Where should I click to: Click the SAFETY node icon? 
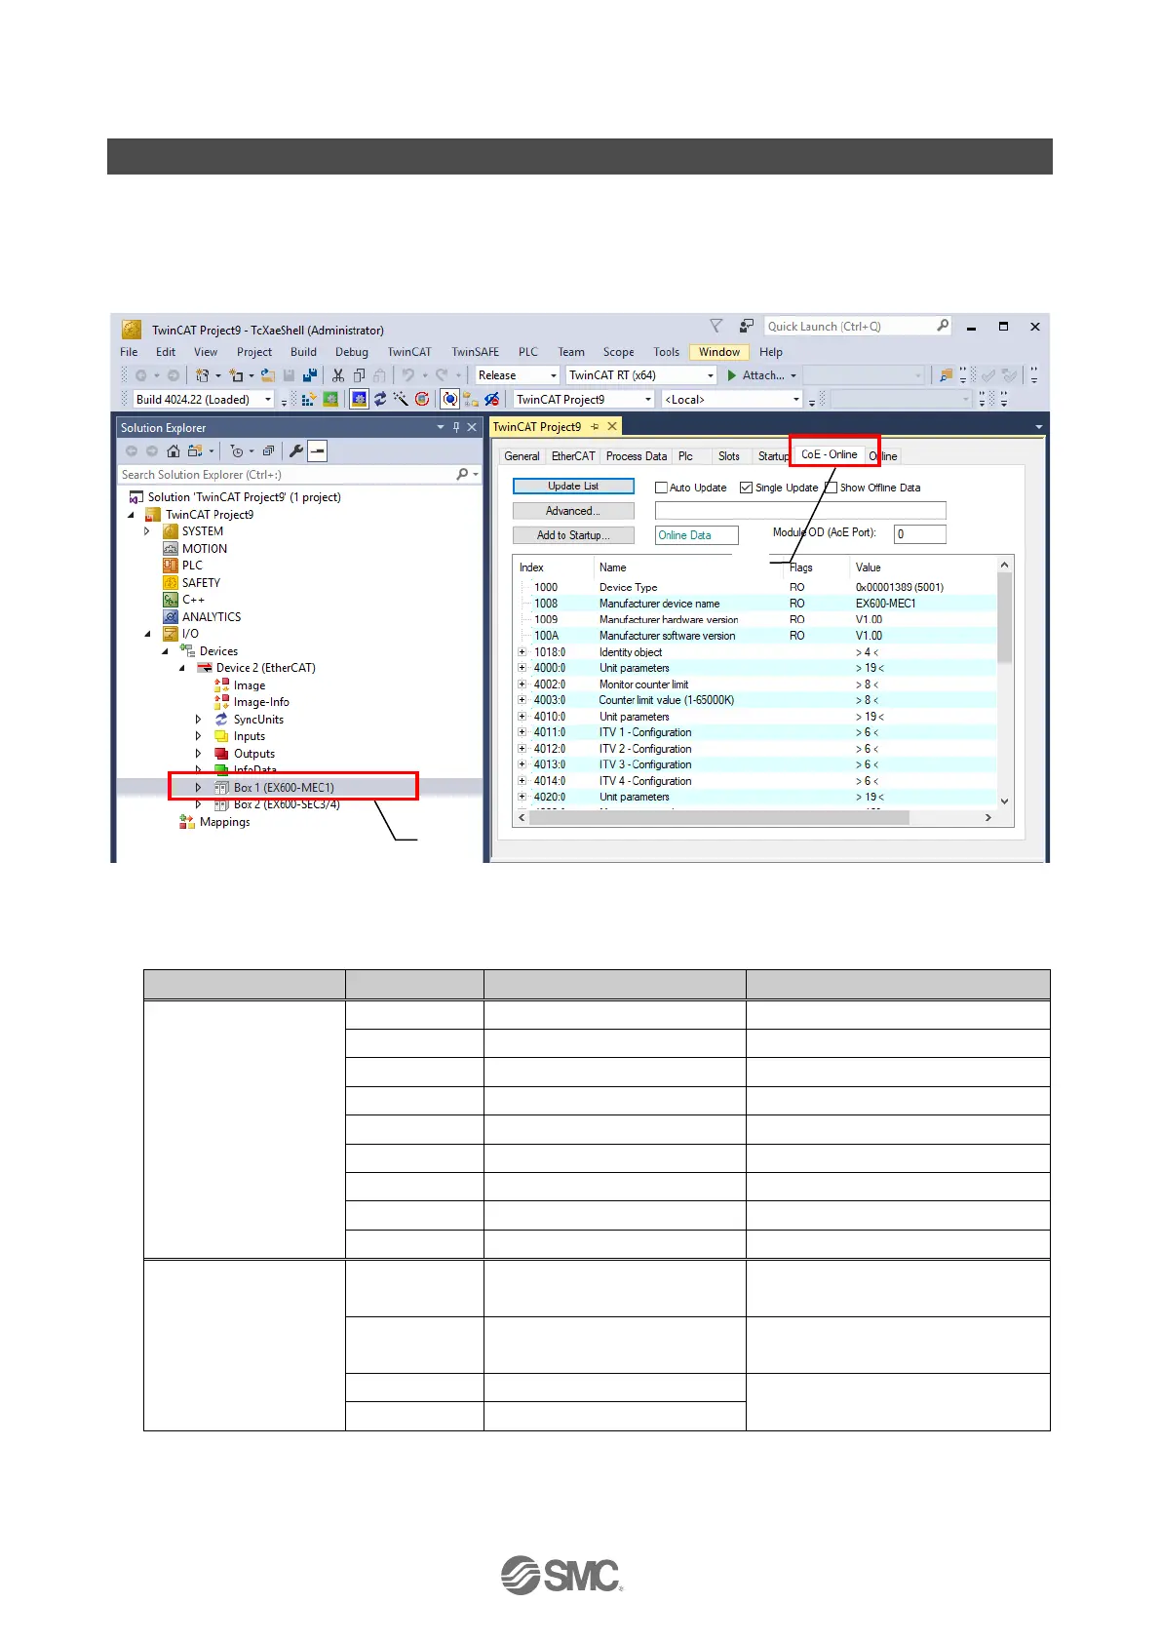(171, 582)
